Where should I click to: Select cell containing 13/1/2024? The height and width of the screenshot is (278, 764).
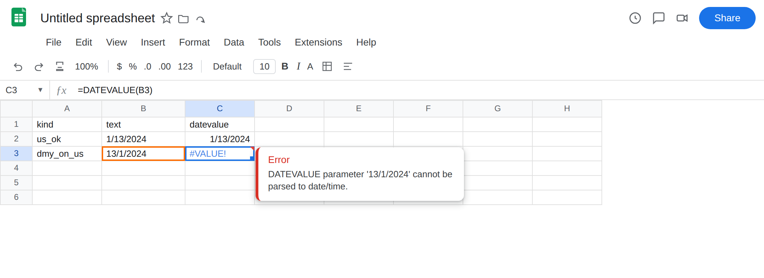coord(143,154)
